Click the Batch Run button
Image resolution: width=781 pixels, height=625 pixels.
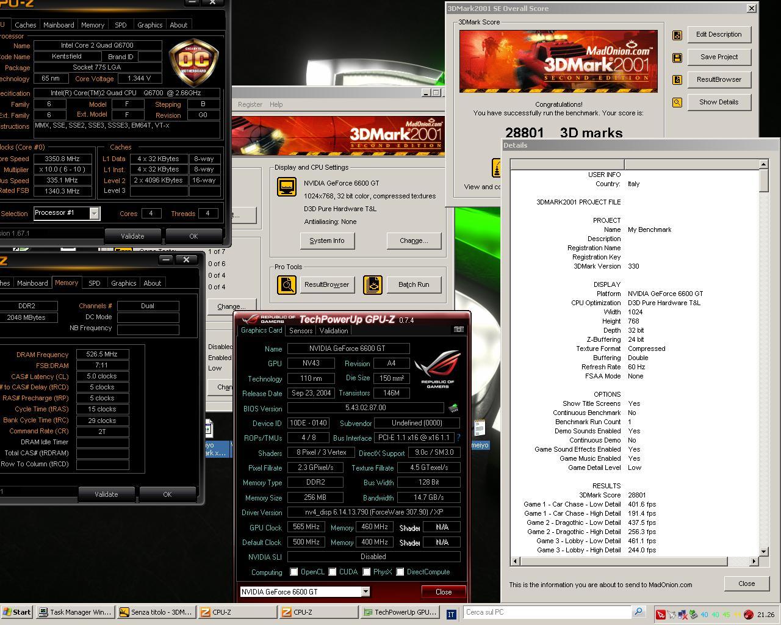414,284
